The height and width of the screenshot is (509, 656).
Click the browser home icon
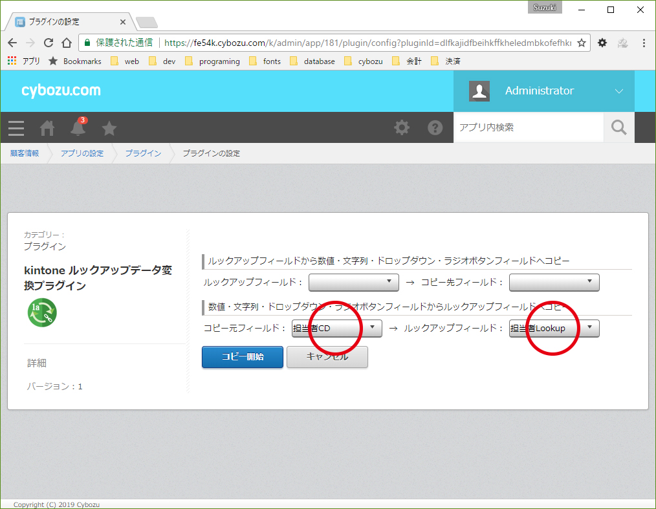(67, 43)
